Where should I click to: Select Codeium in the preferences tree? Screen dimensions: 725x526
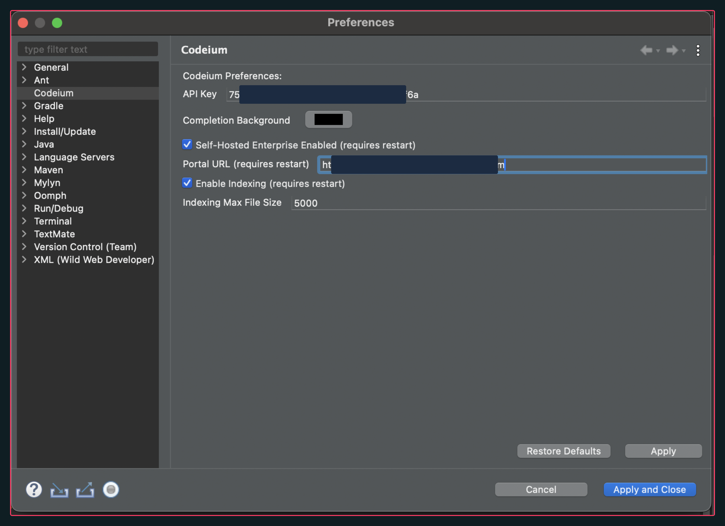[x=54, y=93]
